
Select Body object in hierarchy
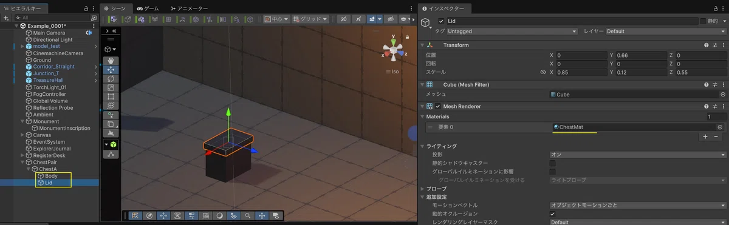(x=51, y=176)
